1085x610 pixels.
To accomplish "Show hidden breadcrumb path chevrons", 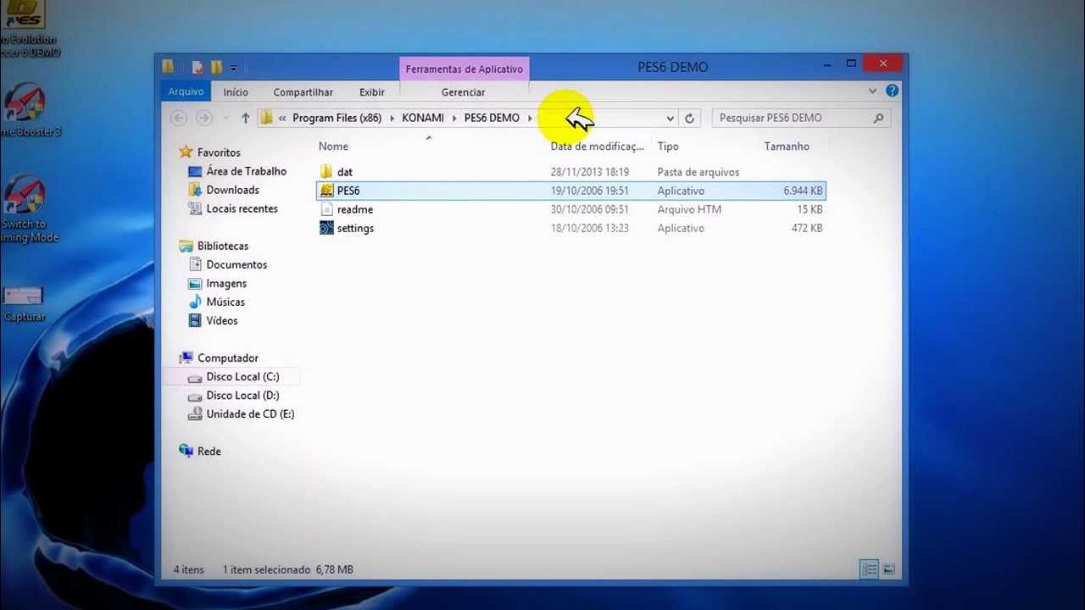I will (x=281, y=118).
